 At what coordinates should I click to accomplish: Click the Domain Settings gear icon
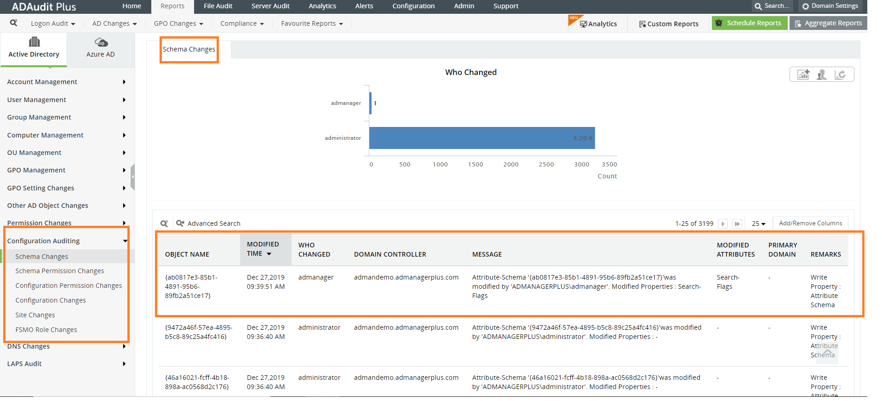pyautogui.click(x=806, y=6)
